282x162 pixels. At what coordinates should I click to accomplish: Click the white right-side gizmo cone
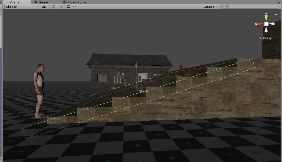pyautogui.click(x=272, y=24)
